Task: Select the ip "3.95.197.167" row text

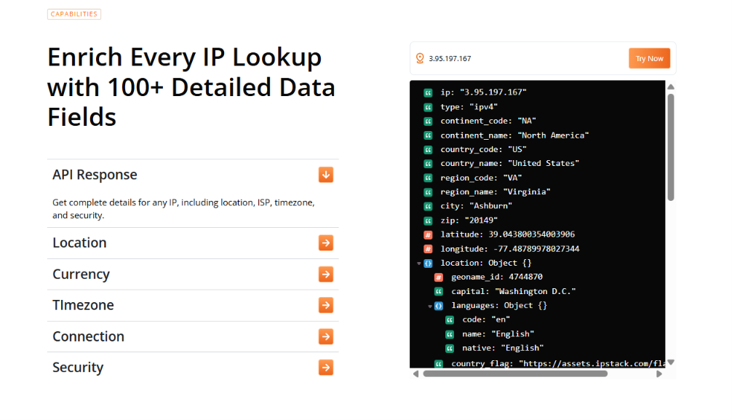Action: 483,92
